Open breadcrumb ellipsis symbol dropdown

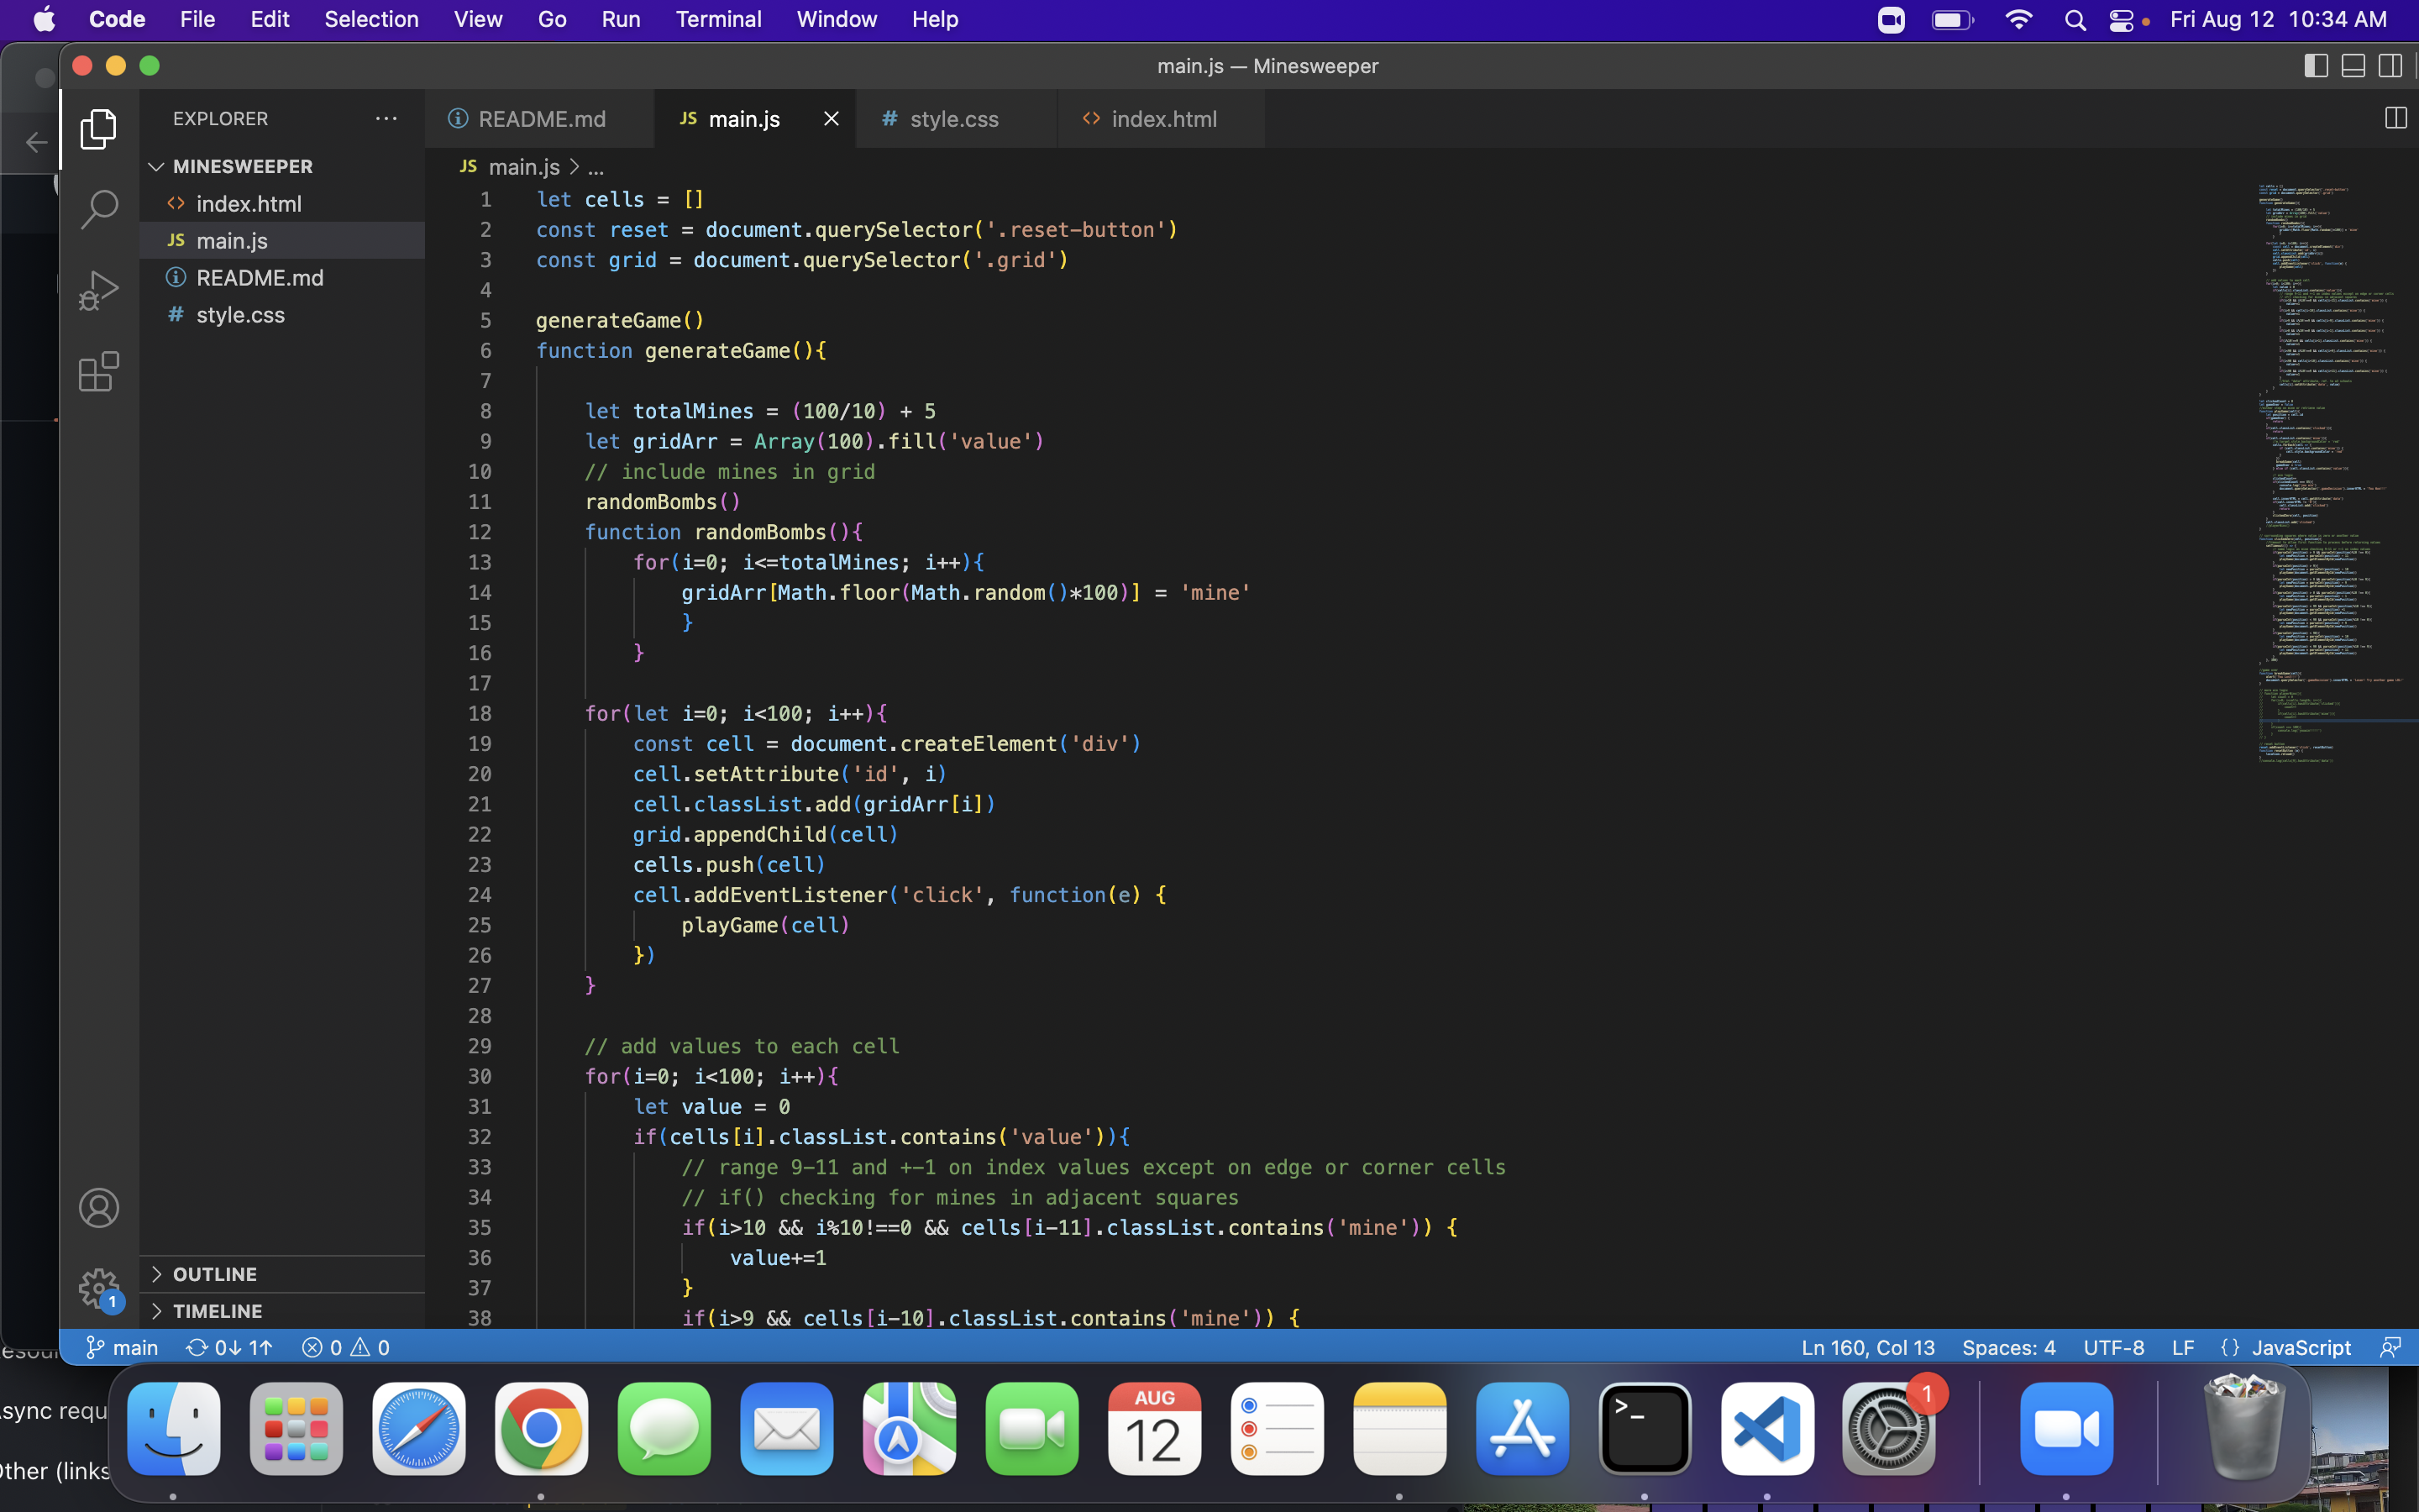(x=596, y=167)
